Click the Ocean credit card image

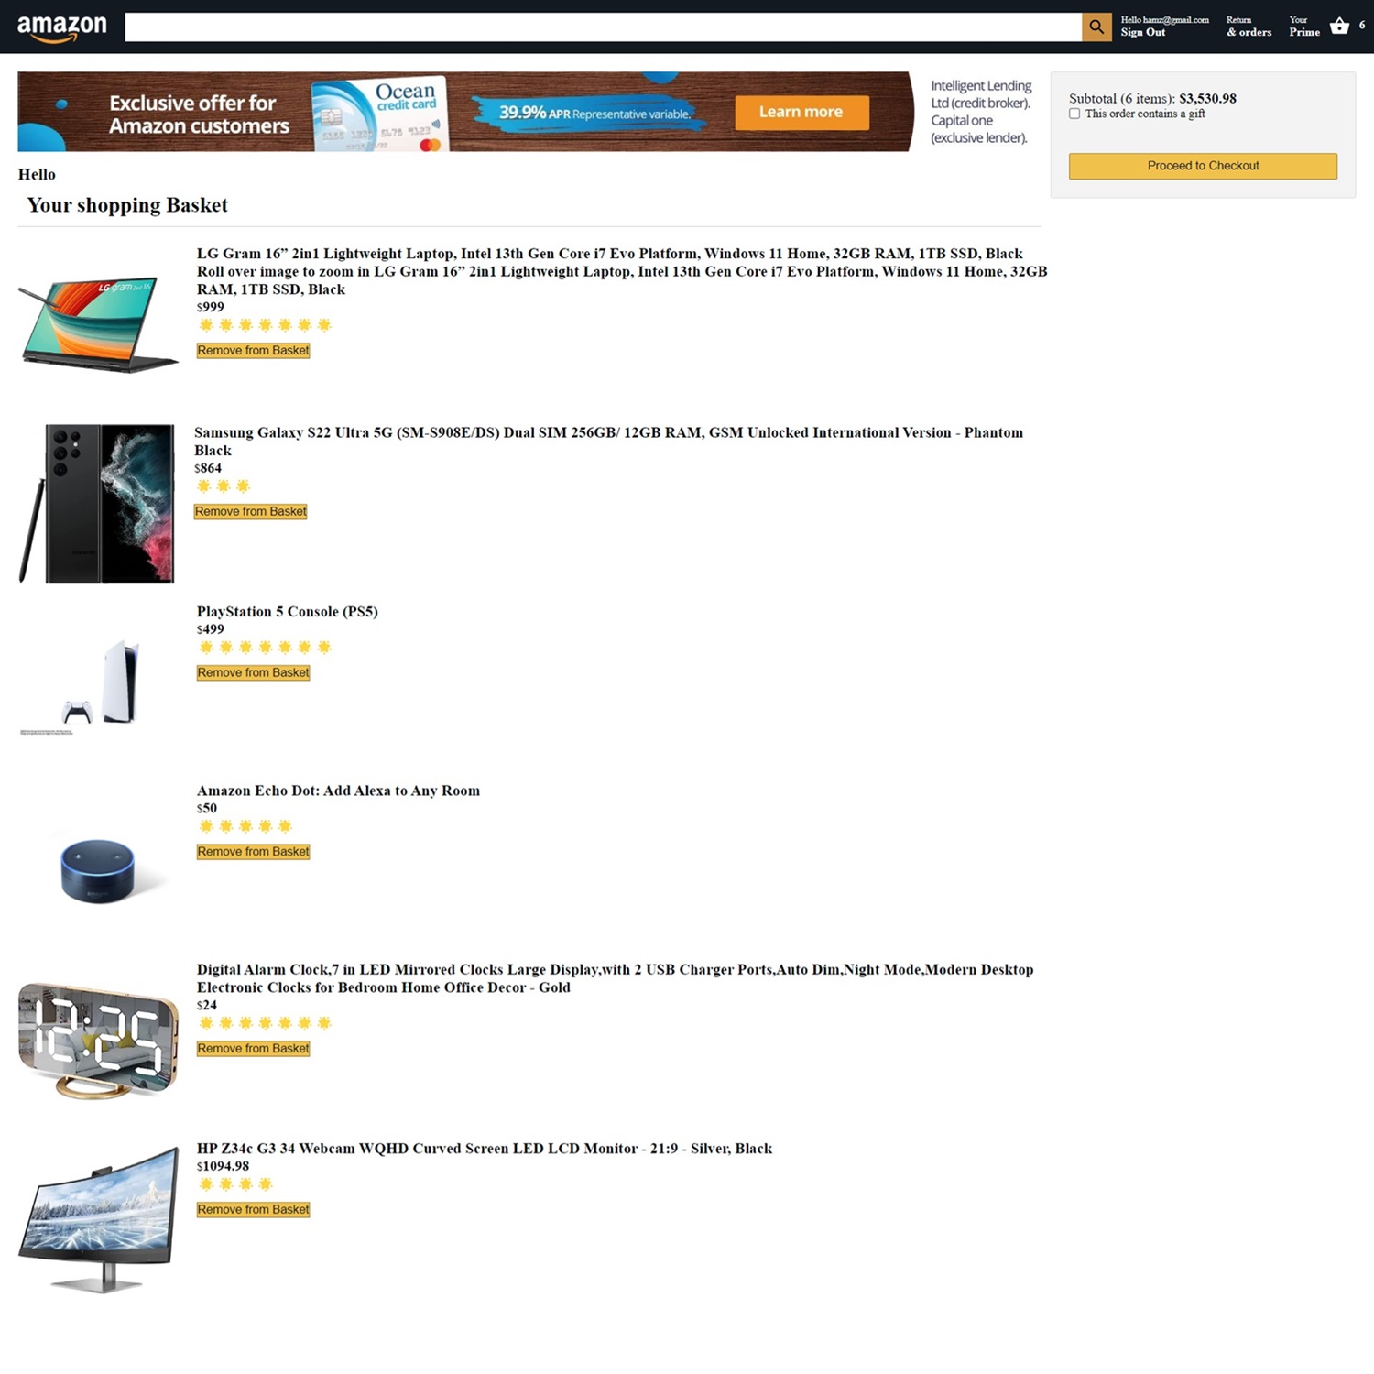380,114
